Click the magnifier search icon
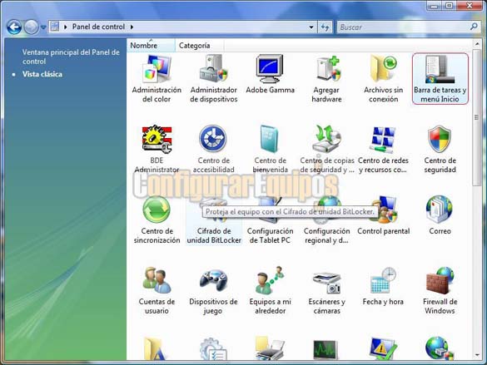487x365 pixels. click(474, 27)
